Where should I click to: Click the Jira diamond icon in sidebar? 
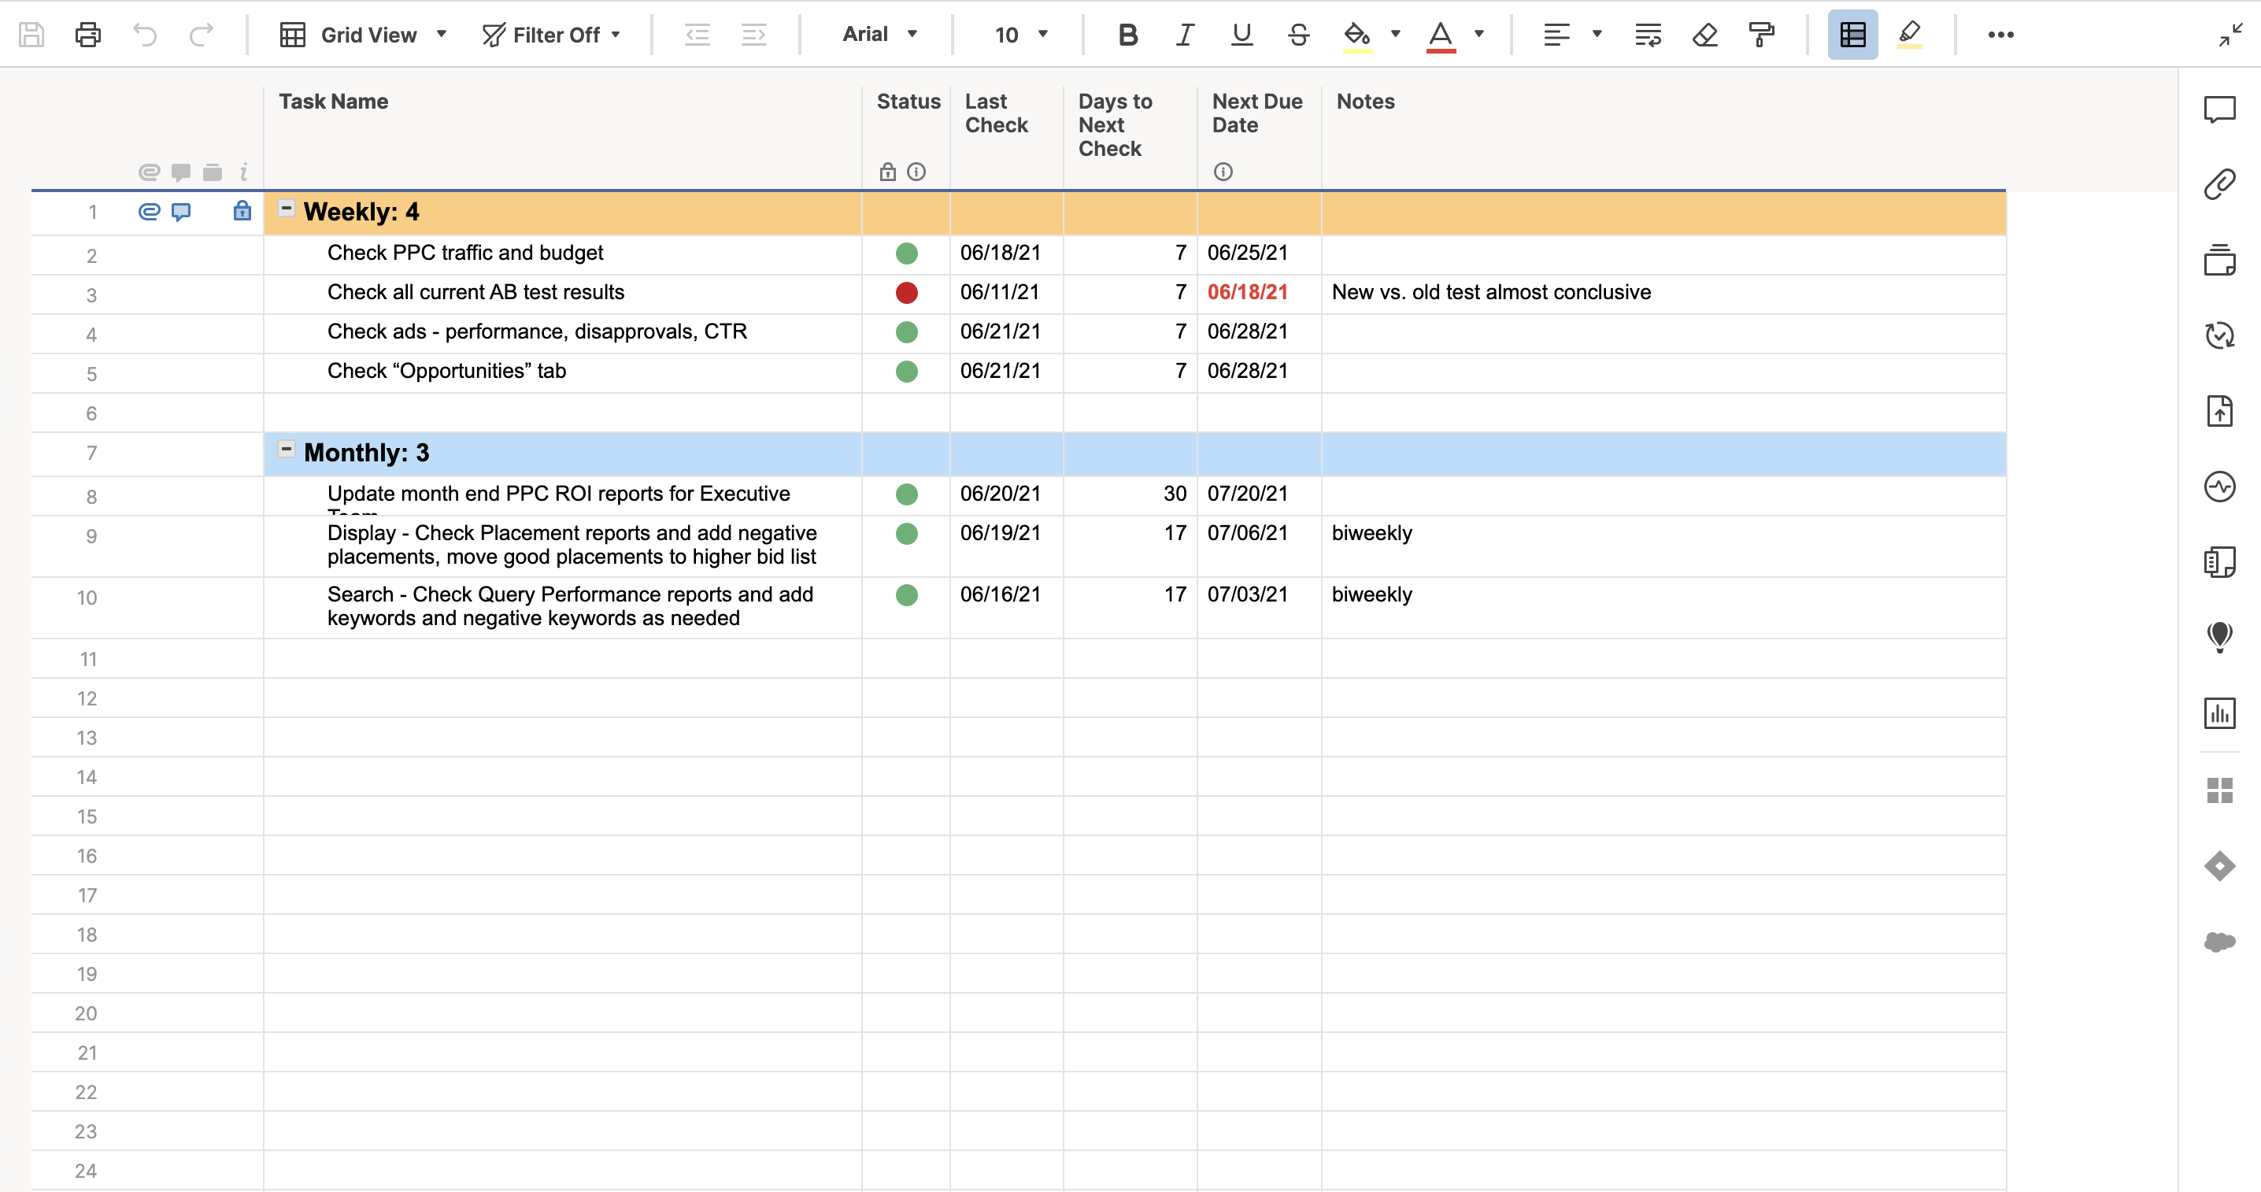pyautogui.click(x=2218, y=865)
